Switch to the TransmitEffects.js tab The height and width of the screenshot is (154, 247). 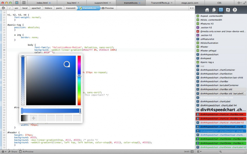coord(160,3)
